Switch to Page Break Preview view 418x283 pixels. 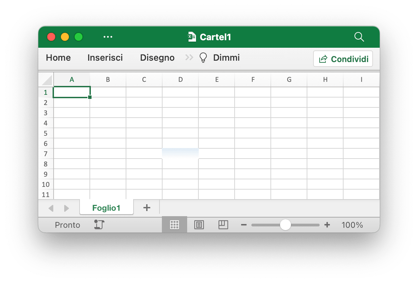pyautogui.click(x=223, y=225)
